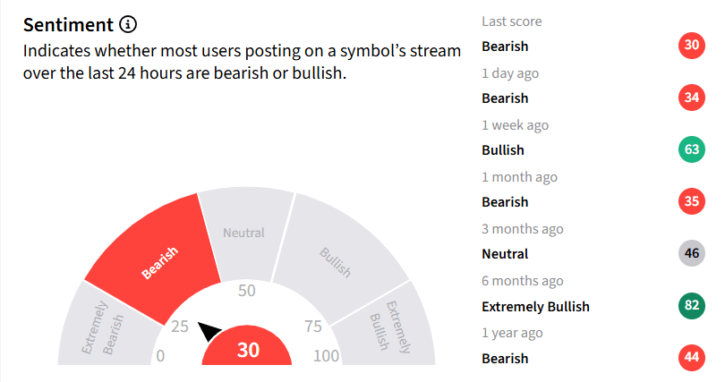Click the Sentiment heading
This screenshot has height=382, width=725.
pyautogui.click(x=68, y=25)
